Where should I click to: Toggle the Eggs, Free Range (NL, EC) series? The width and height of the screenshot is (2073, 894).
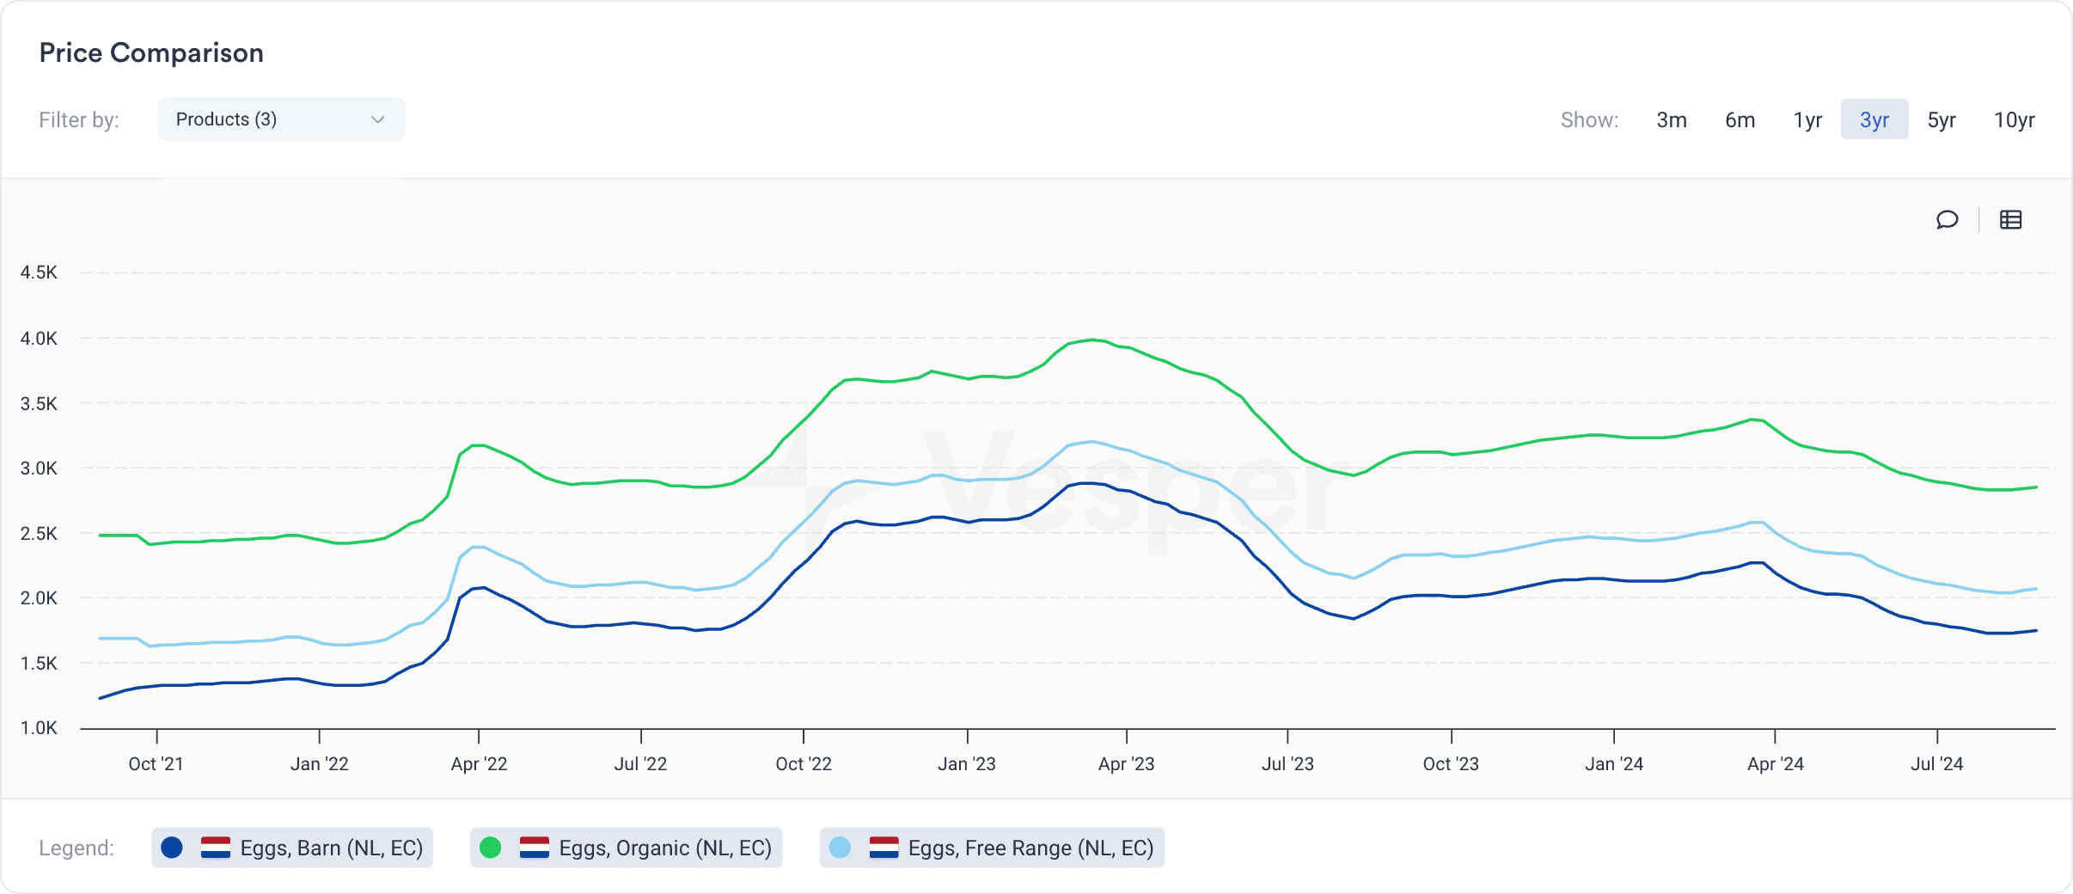[x=992, y=848]
